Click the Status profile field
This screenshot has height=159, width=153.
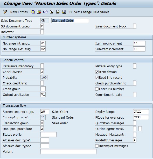(x=48, y=134)
